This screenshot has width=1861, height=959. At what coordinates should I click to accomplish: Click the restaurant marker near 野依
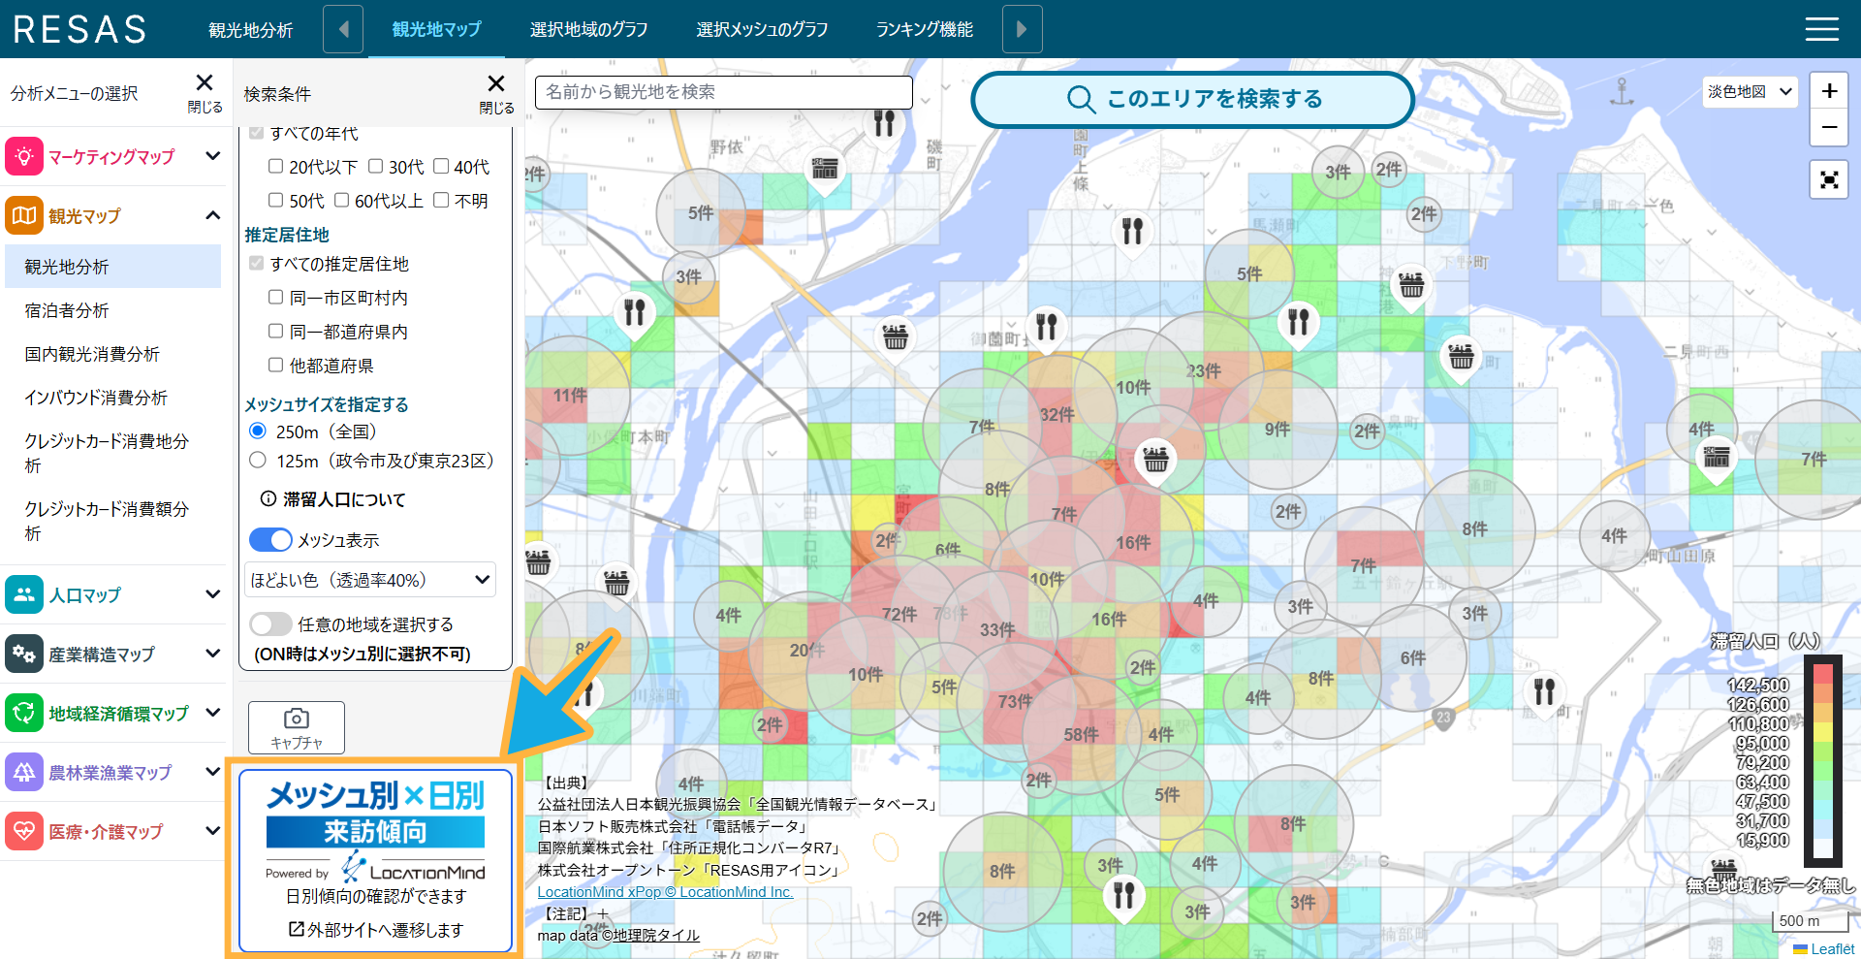point(884,124)
